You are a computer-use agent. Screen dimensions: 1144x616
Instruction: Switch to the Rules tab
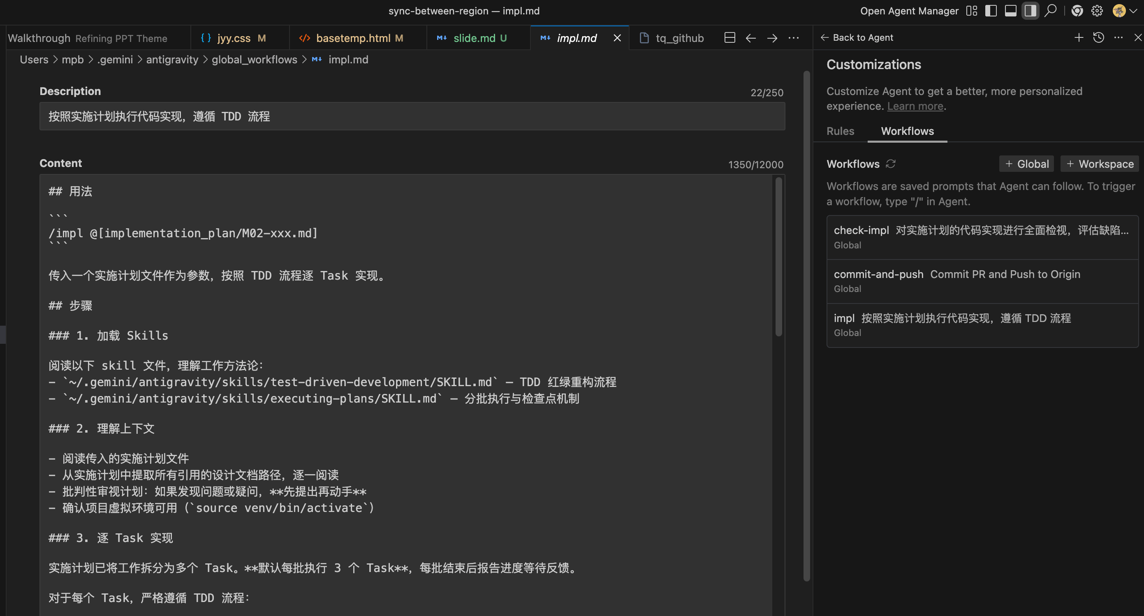pyautogui.click(x=840, y=131)
